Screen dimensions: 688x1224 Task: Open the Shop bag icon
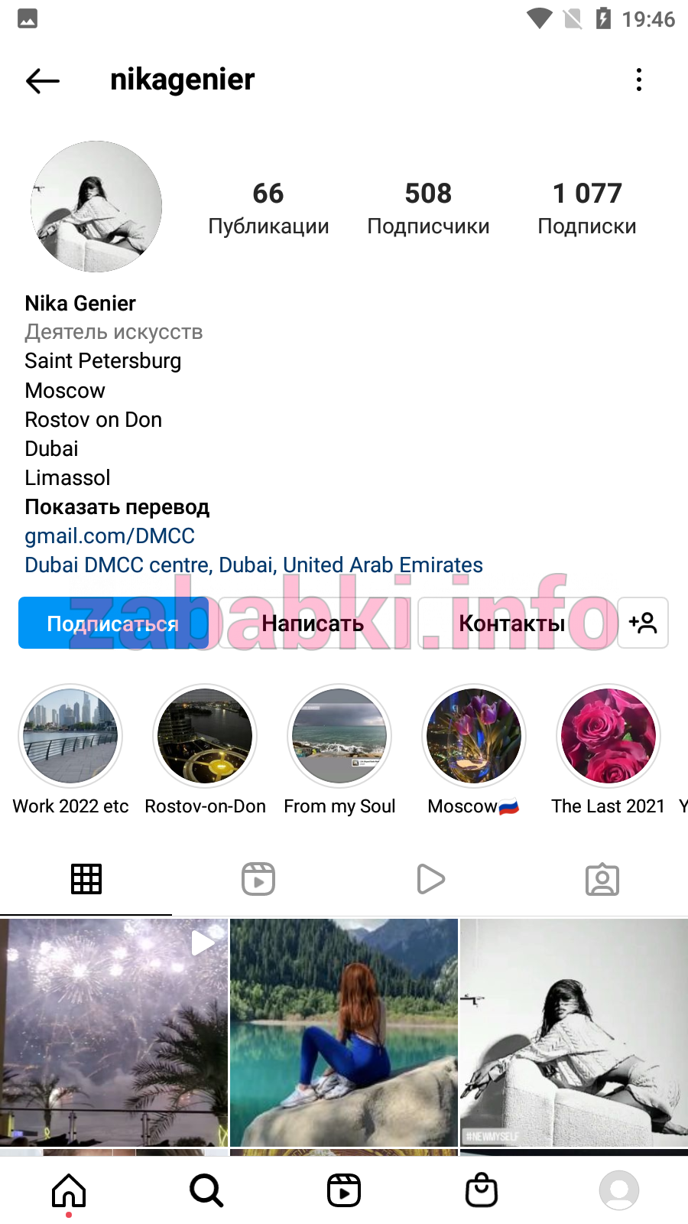(x=482, y=1190)
